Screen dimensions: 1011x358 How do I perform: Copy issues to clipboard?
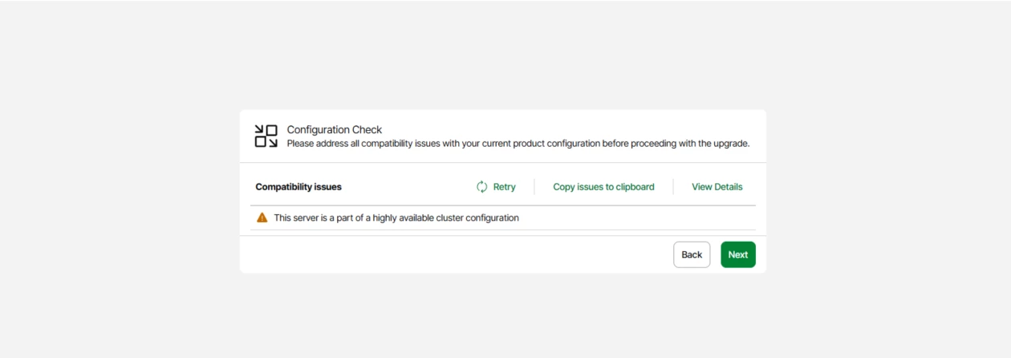[603, 187]
